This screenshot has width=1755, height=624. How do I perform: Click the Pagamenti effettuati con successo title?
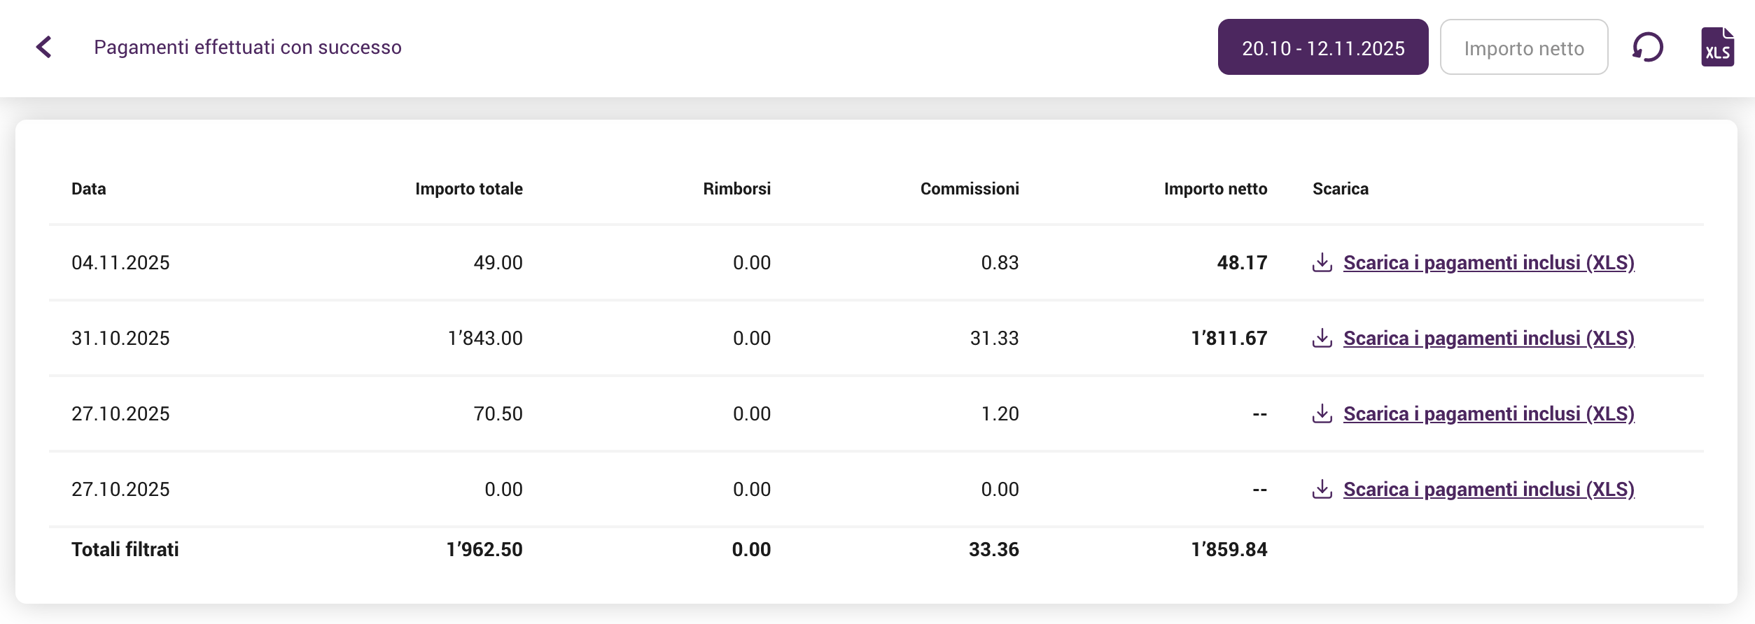click(x=249, y=47)
